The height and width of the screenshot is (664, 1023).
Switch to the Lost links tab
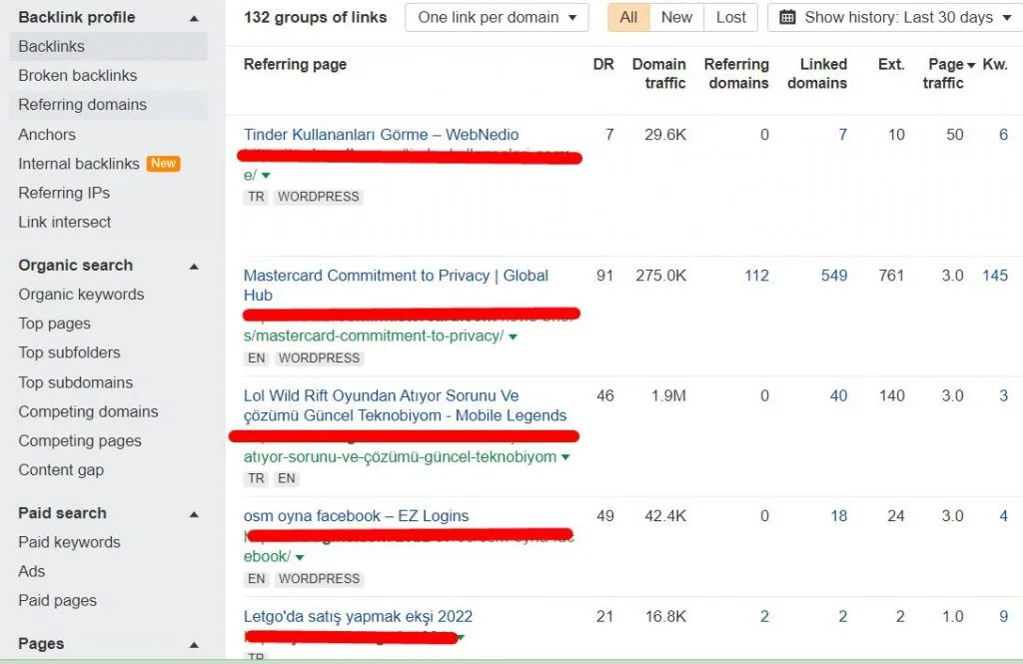[730, 18]
